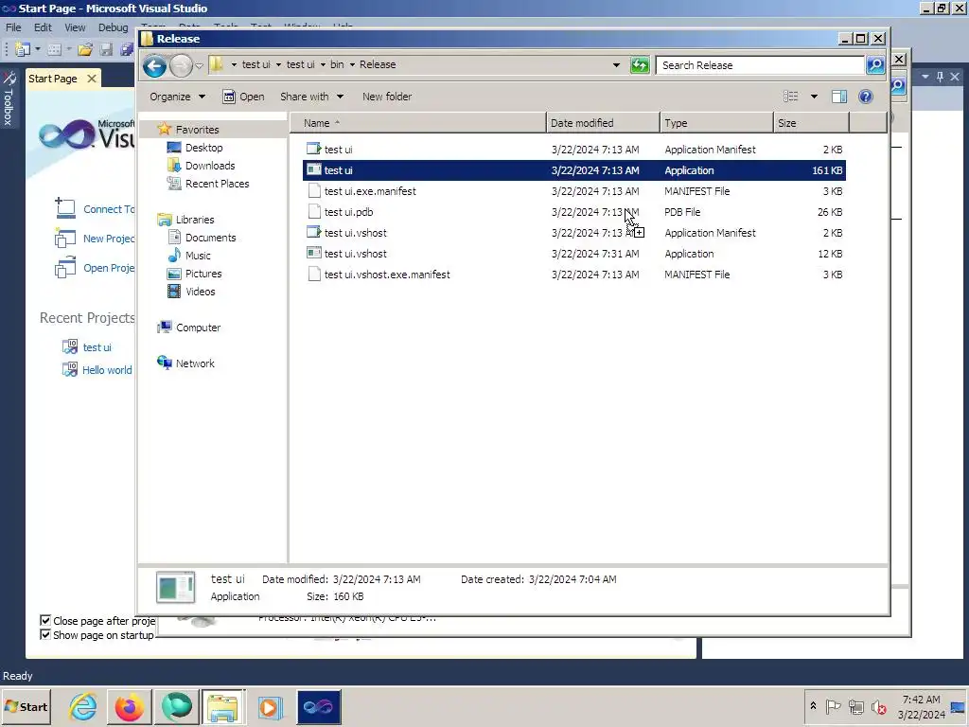Sort by the Type column header
The height and width of the screenshot is (727, 969).
[x=717, y=123]
